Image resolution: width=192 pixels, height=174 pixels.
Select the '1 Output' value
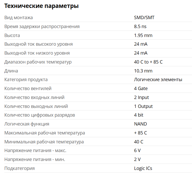[x=143, y=106]
